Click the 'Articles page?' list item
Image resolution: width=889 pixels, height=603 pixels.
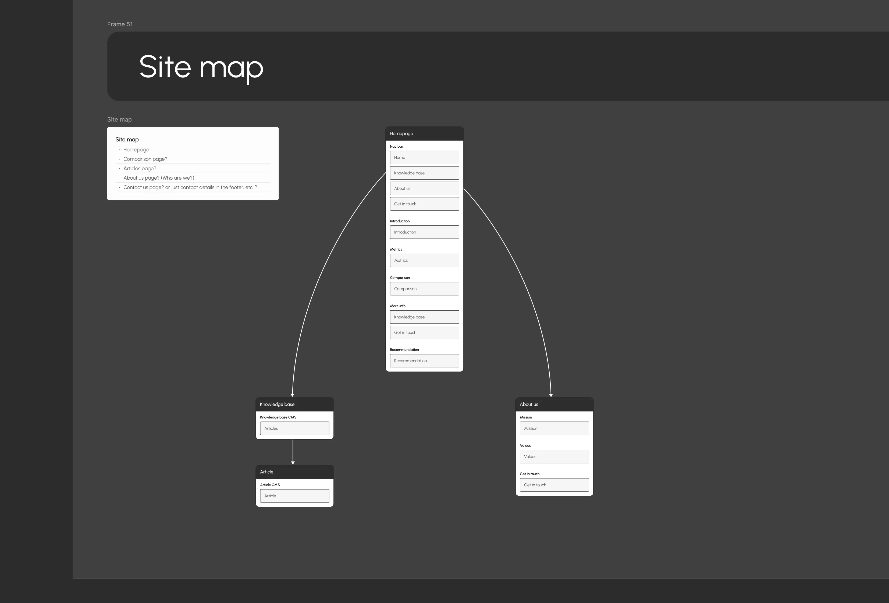tap(140, 168)
